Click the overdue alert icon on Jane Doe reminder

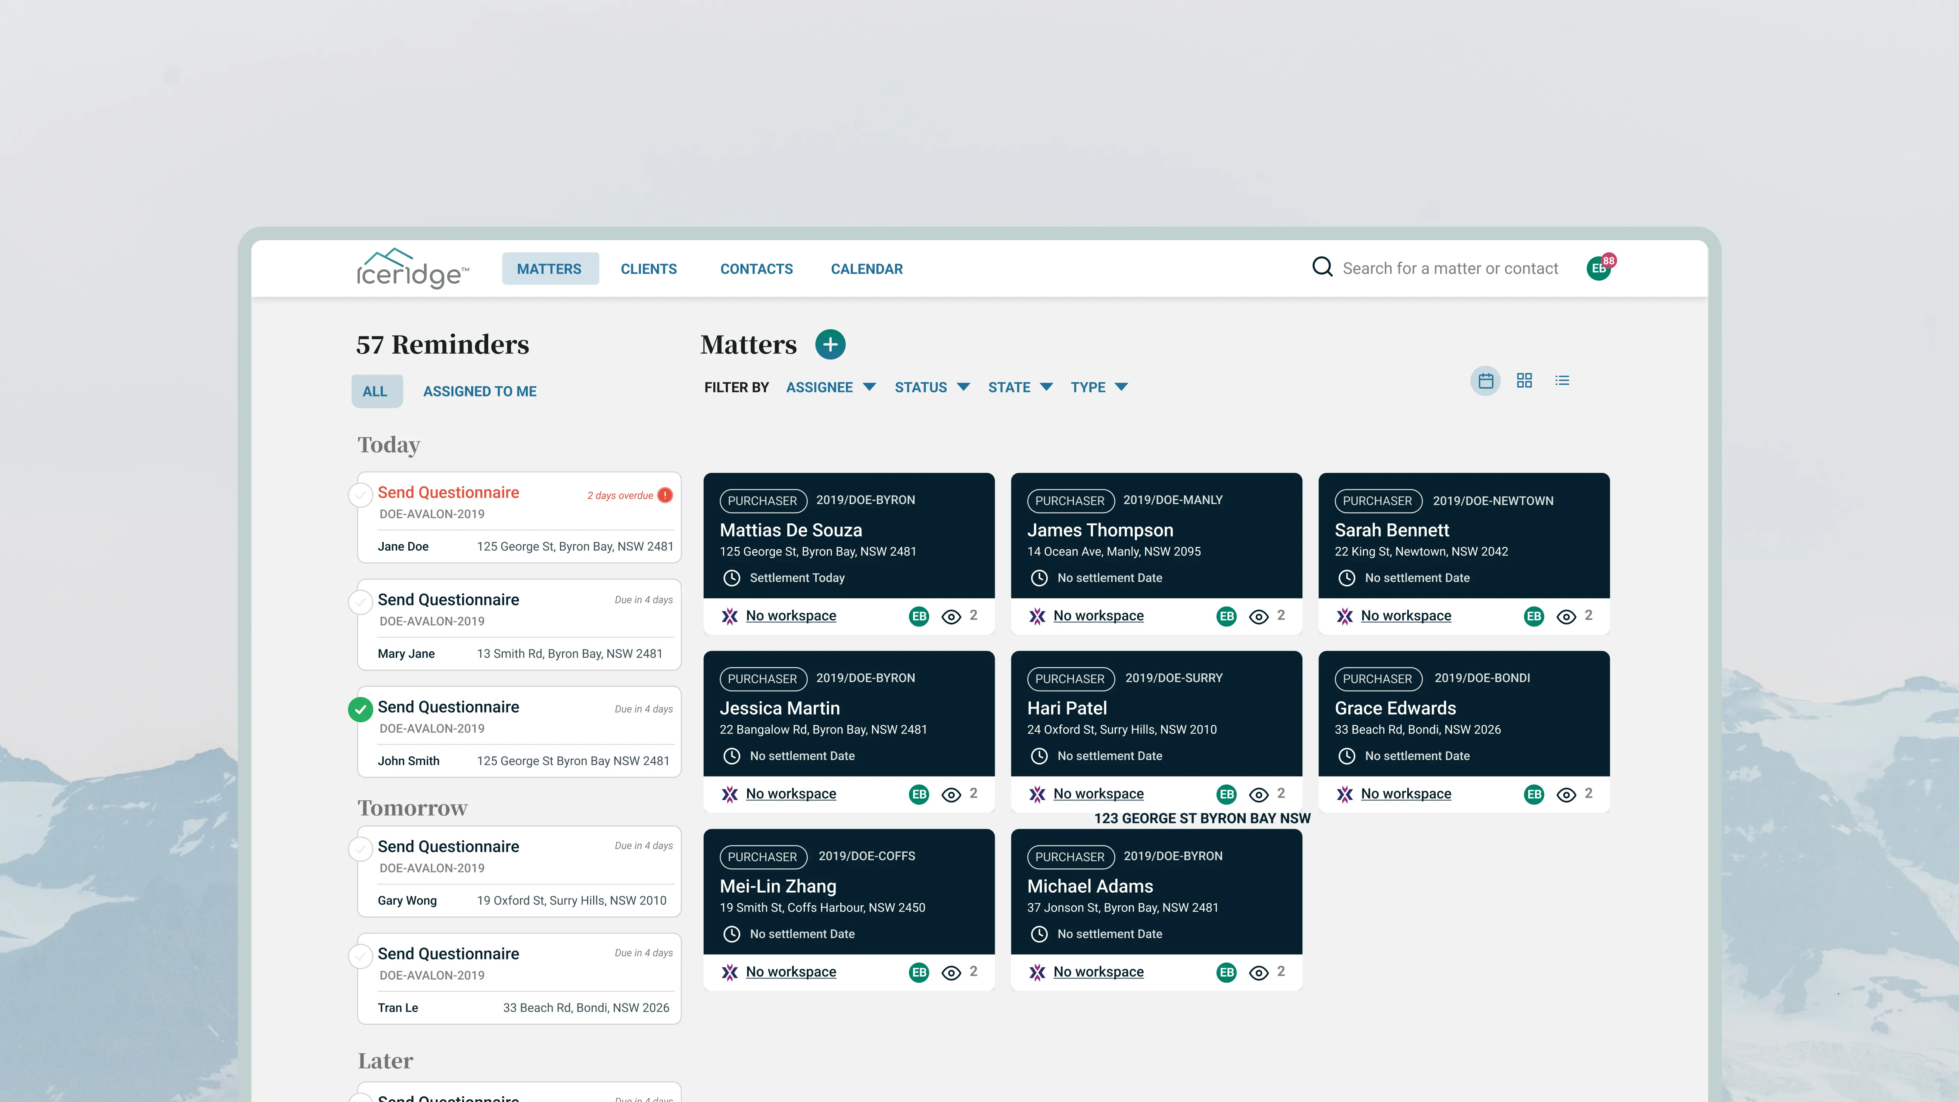pos(666,495)
